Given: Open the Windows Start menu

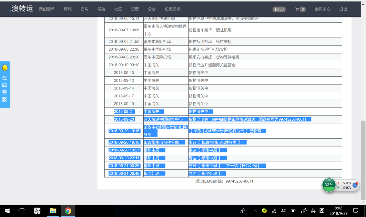Looking at the screenshot, I should pyautogui.click(x=7, y=211).
